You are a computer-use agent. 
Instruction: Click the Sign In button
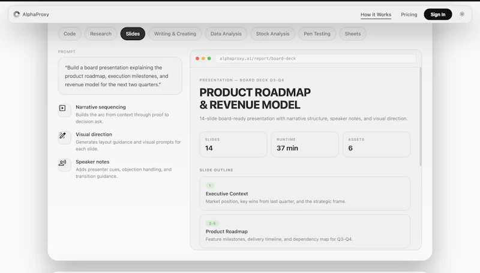(x=438, y=14)
